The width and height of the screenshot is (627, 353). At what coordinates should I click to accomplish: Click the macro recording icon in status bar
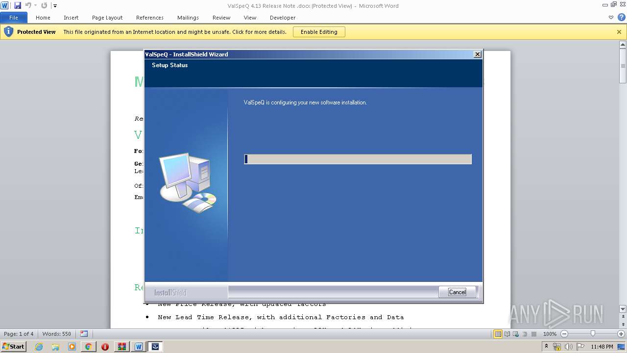point(84,334)
